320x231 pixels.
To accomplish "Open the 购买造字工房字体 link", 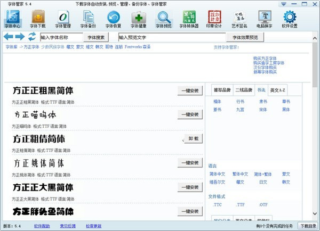I will 269,63.
